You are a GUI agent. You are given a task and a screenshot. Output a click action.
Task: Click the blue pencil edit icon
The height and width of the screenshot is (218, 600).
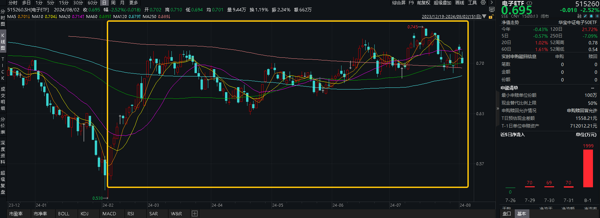pos(585,16)
